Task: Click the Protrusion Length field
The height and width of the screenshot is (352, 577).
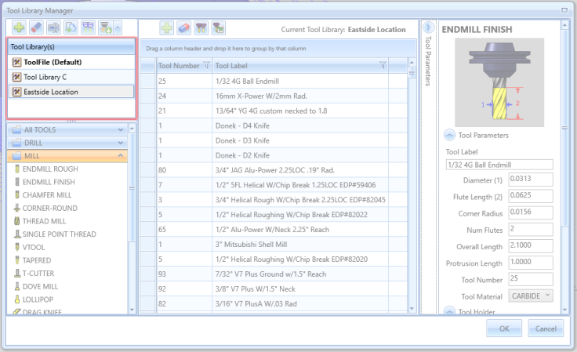Action: tap(531, 263)
